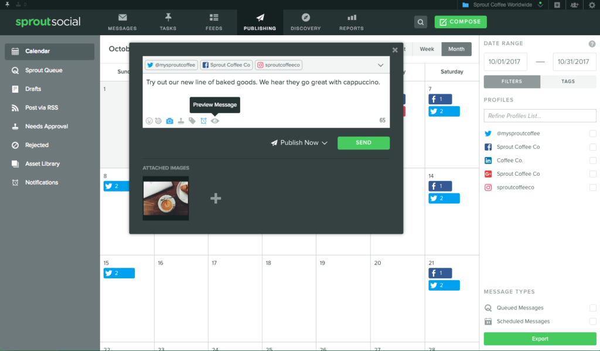Enable the Queued Messages checkbox
The width and height of the screenshot is (600, 351).
[593, 308]
